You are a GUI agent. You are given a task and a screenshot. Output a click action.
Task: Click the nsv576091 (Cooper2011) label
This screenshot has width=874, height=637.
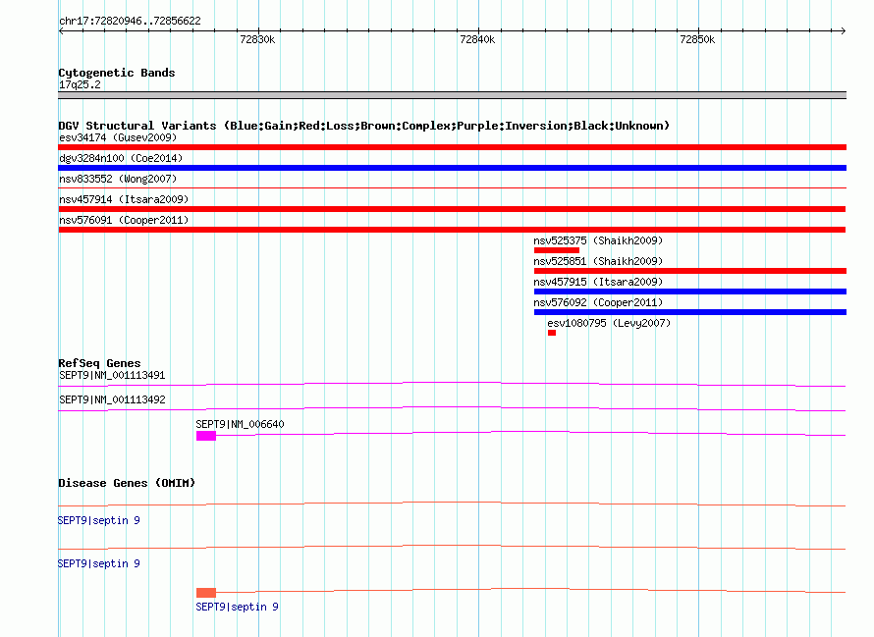[x=124, y=220]
